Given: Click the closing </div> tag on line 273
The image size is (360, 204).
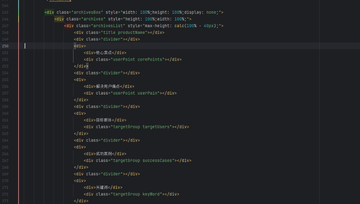Looking at the screenshot, I should pos(81,201).
